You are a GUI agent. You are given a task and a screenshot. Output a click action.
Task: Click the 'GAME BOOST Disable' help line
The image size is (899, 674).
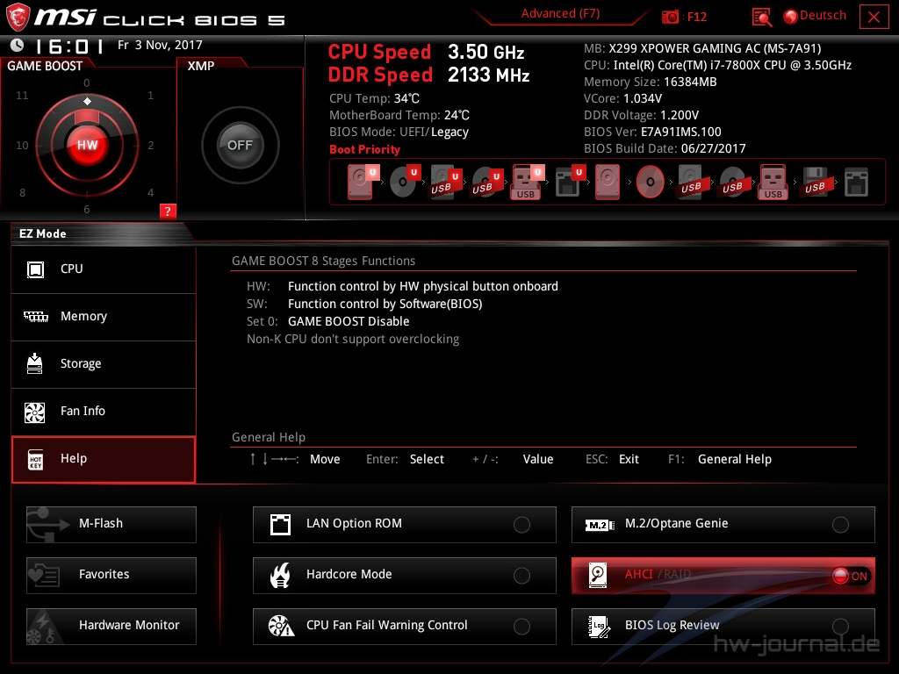(x=349, y=321)
